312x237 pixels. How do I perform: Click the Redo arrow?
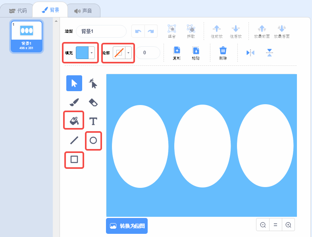(151, 31)
